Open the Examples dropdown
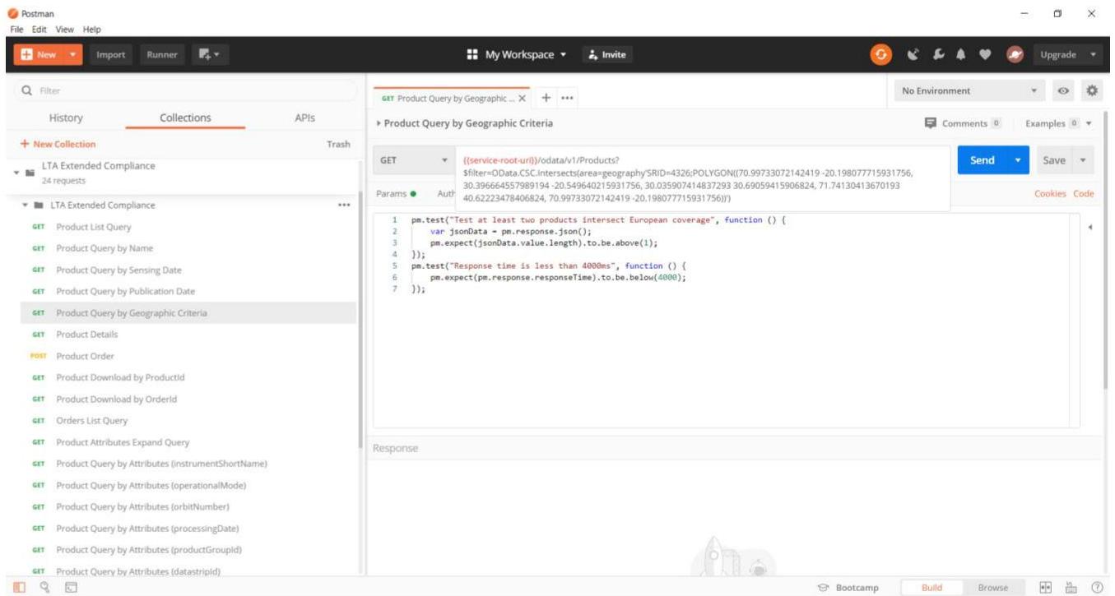 (x=1058, y=123)
